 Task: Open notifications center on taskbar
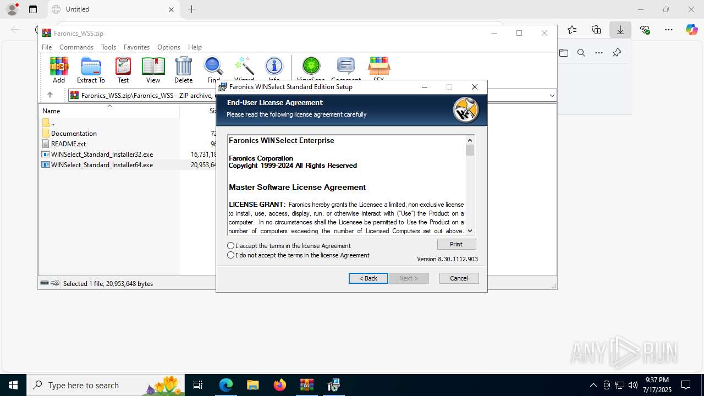[686, 385]
